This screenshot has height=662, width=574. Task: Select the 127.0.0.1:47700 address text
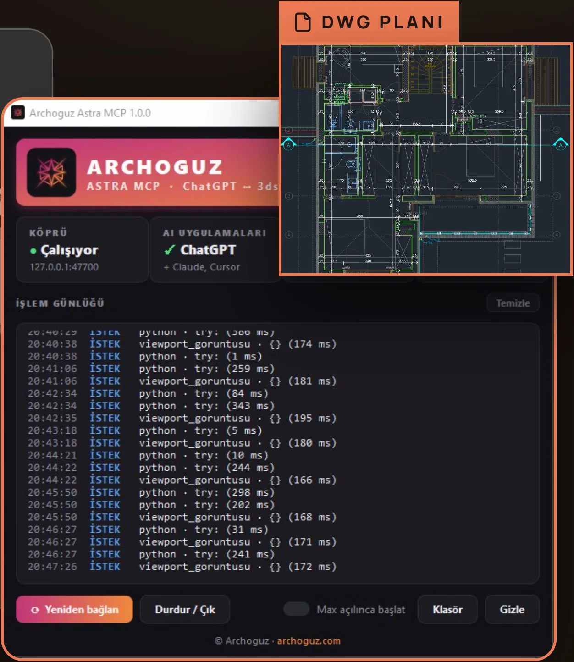(64, 267)
